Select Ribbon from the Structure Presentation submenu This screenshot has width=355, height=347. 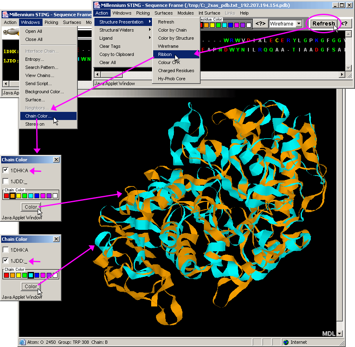click(176, 54)
